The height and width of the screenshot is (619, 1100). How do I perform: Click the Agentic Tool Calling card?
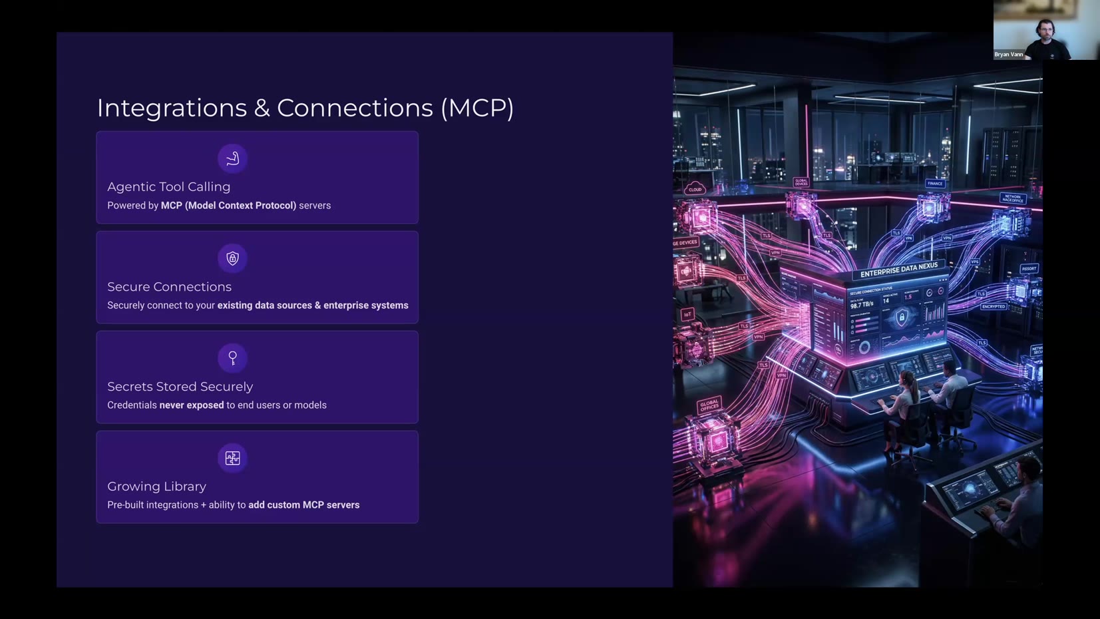[258, 178]
